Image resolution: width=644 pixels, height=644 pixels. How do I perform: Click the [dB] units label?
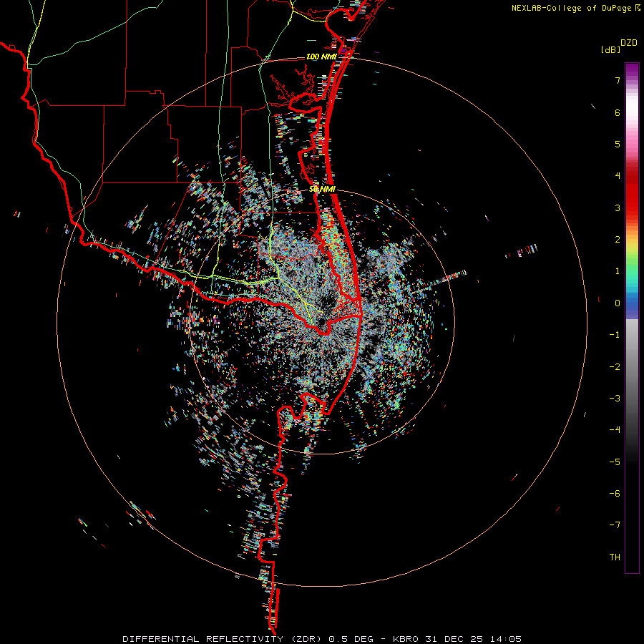click(x=611, y=50)
